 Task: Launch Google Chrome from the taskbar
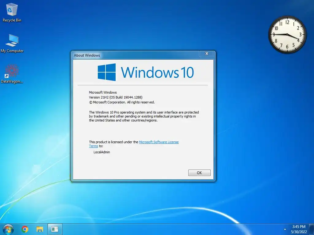point(25,229)
